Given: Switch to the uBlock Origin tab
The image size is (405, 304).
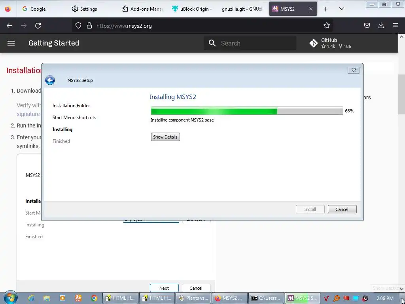Looking at the screenshot, I should pos(192,9).
